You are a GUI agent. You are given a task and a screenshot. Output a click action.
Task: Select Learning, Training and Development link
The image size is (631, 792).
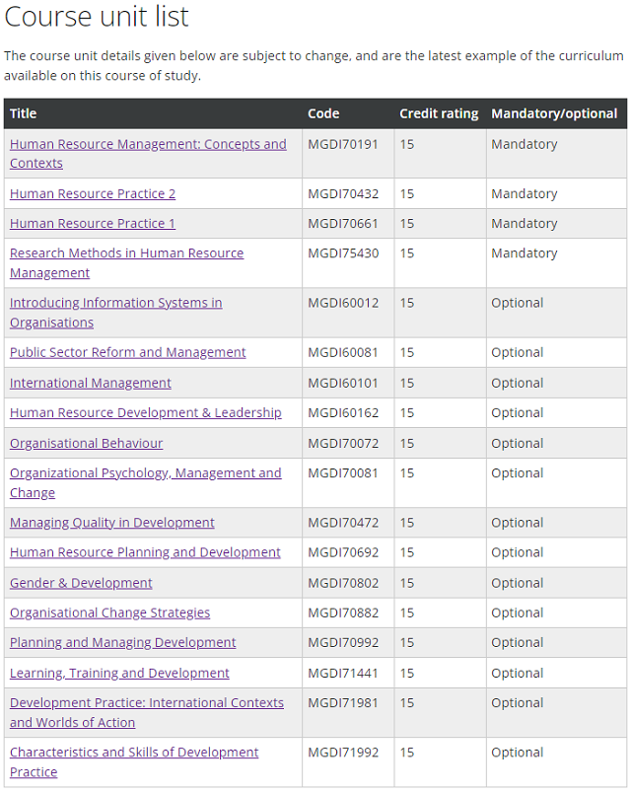point(119,674)
